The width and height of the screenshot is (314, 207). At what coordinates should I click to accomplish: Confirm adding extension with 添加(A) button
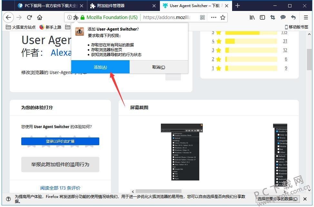pyautogui.click(x=100, y=67)
